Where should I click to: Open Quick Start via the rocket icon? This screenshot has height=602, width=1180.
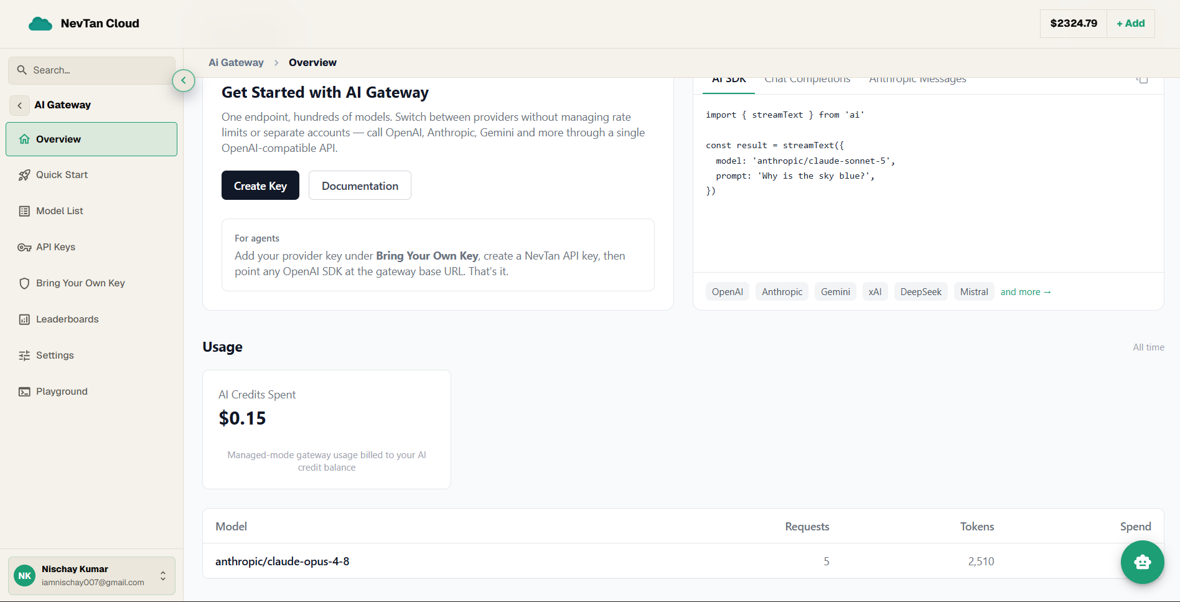24,176
